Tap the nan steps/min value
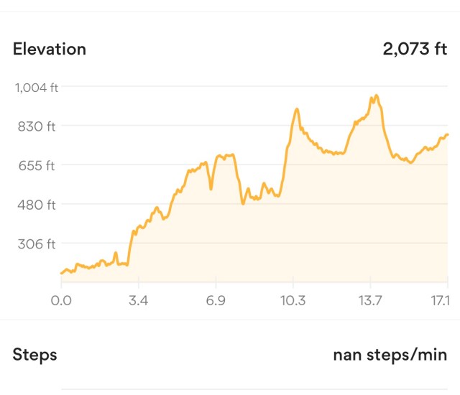The image size is (460, 395). (x=390, y=355)
